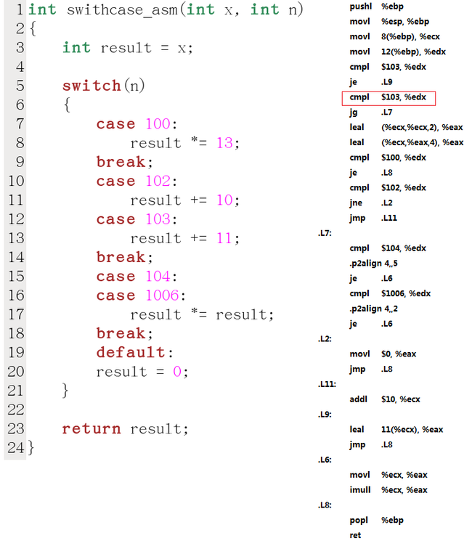The width and height of the screenshot is (472, 546).
Task: Click 'cmpl $104, %edx' instruction
Action: [388, 248]
